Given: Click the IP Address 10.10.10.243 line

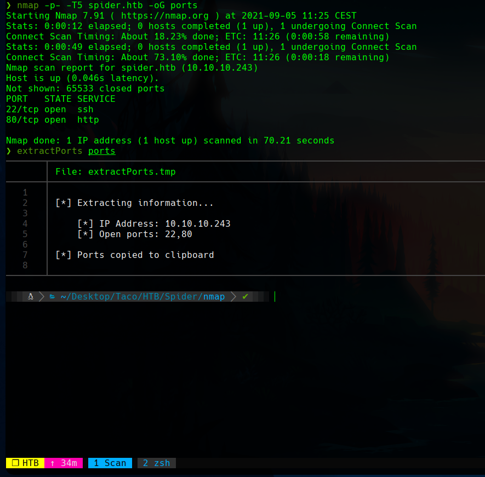Looking at the screenshot, I should pos(153,223).
